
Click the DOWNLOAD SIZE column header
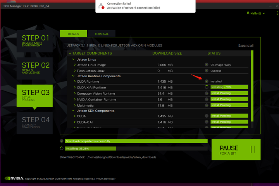[x=167, y=53]
